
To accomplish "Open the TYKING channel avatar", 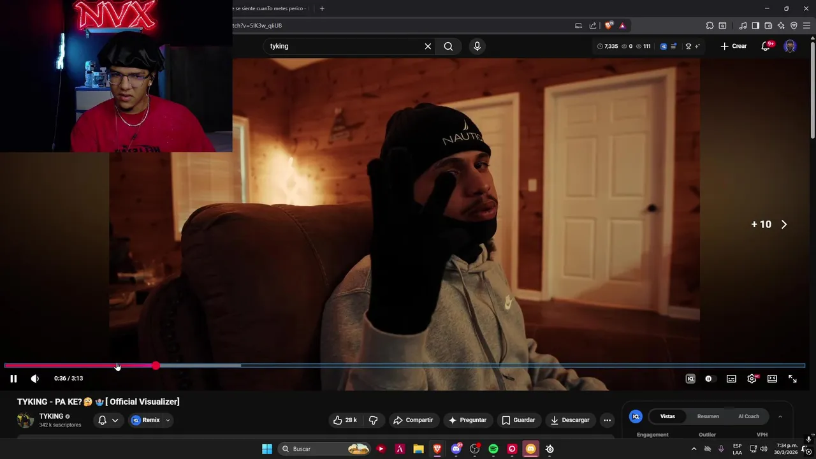I will pyautogui.click(x=25, y=420).
